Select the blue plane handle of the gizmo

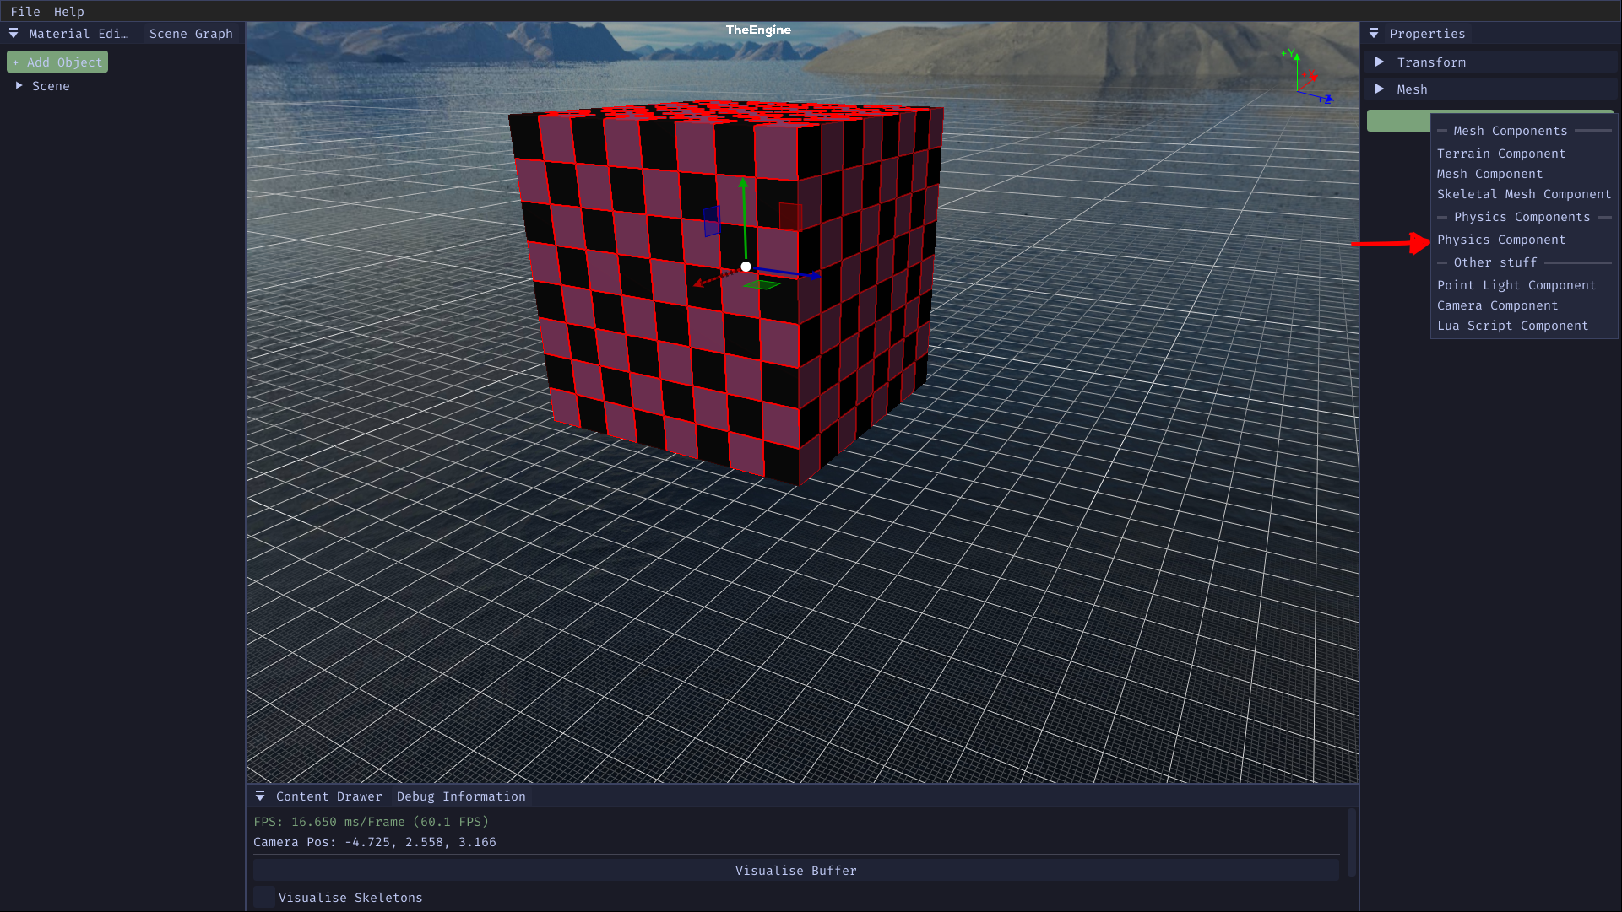click(x=712, y=221)
